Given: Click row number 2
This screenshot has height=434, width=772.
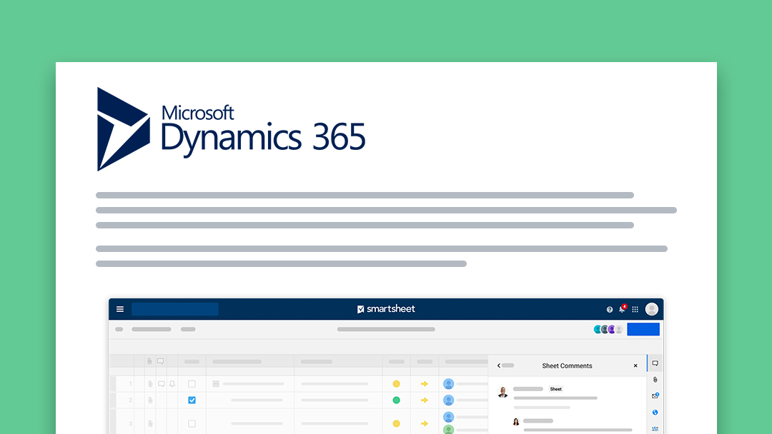Looking at the screenshot, I should [131, 400].
